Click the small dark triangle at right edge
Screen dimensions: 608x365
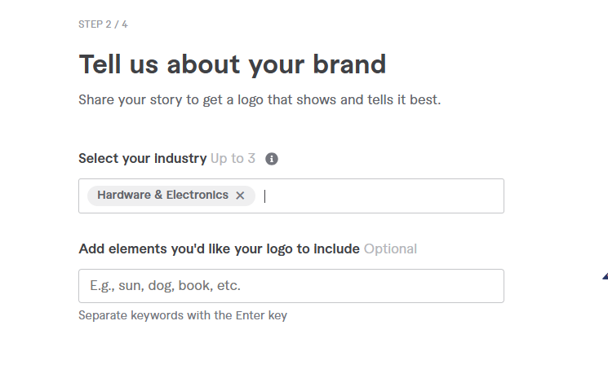pyautogui.click(x=605, y=277)
